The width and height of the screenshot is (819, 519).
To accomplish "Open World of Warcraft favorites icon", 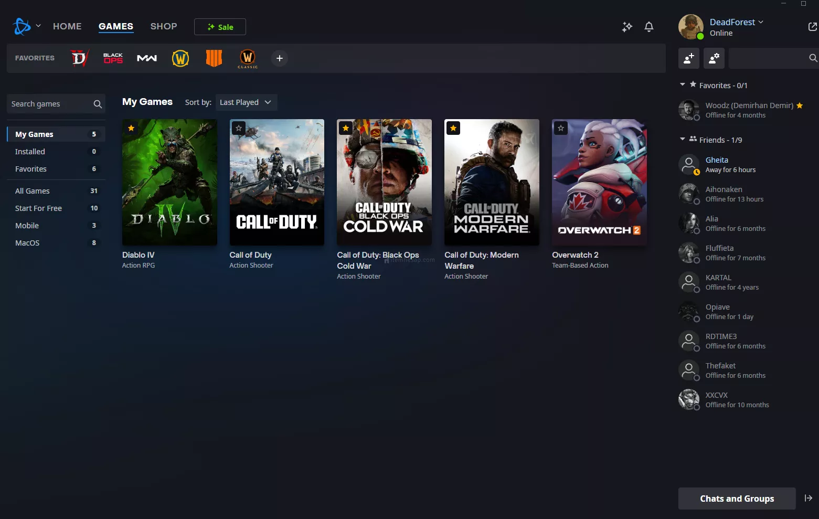I will pyautogui.click(x=180, y=58).
